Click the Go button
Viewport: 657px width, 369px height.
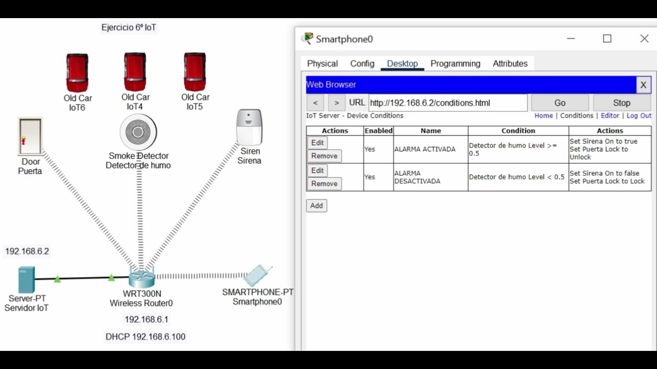559,103
